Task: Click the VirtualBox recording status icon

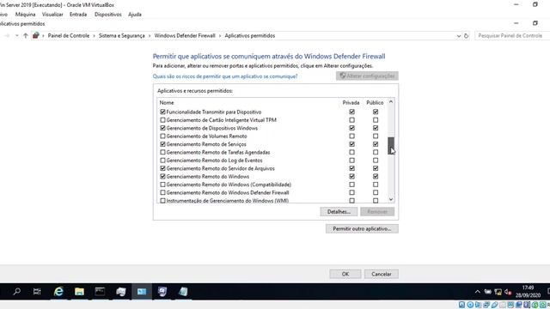Action: click(x=519, y=305)
